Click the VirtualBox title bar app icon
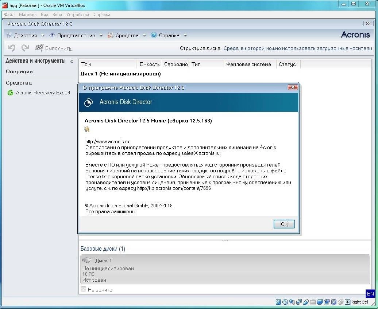 (5, 5)
